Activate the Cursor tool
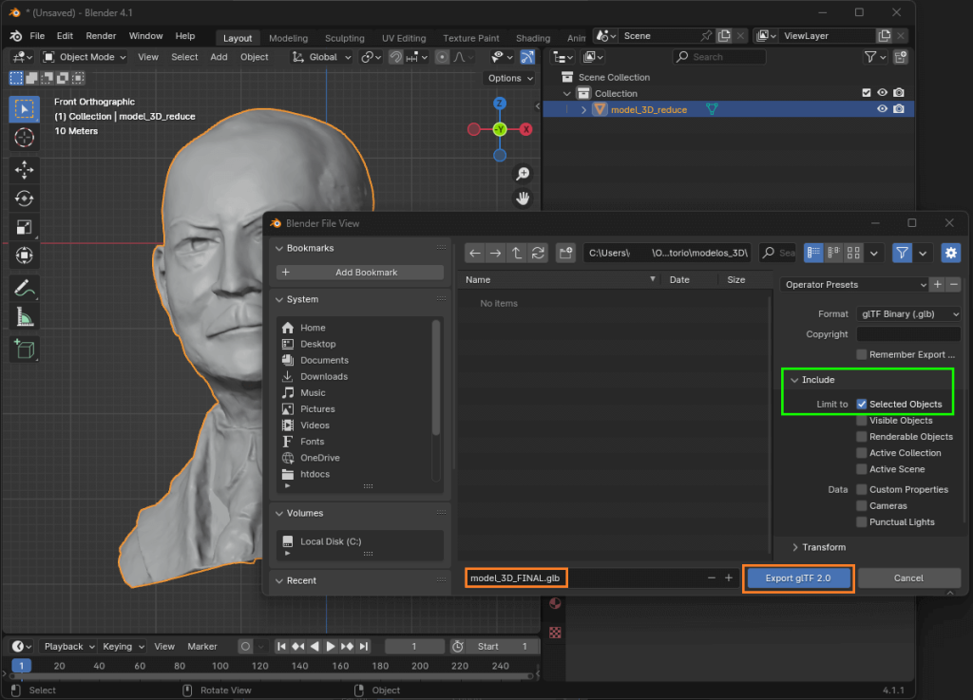 [x=24, y=138]
